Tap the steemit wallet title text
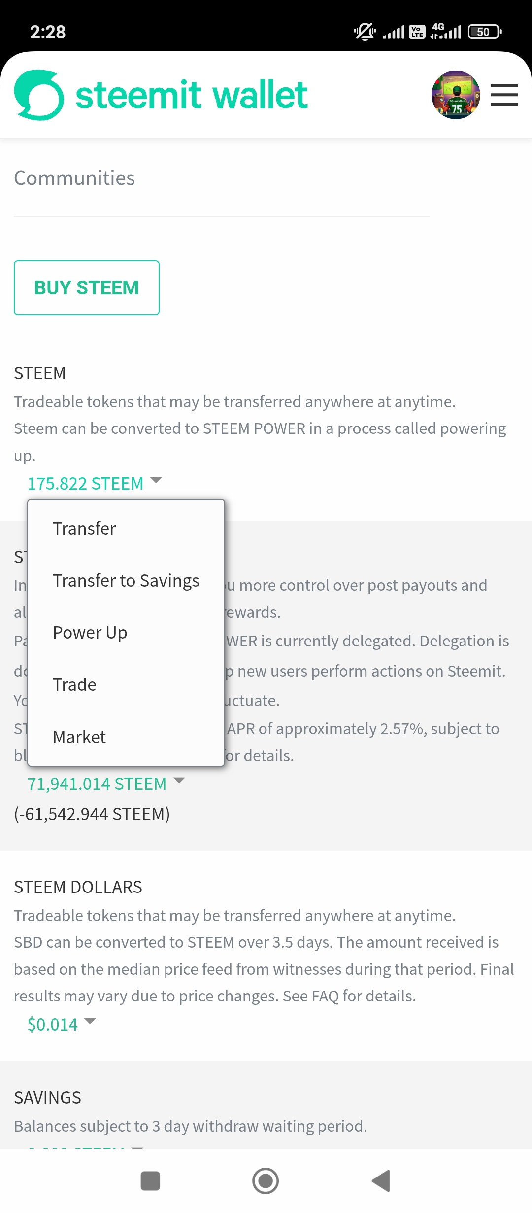 click(192, 95)
